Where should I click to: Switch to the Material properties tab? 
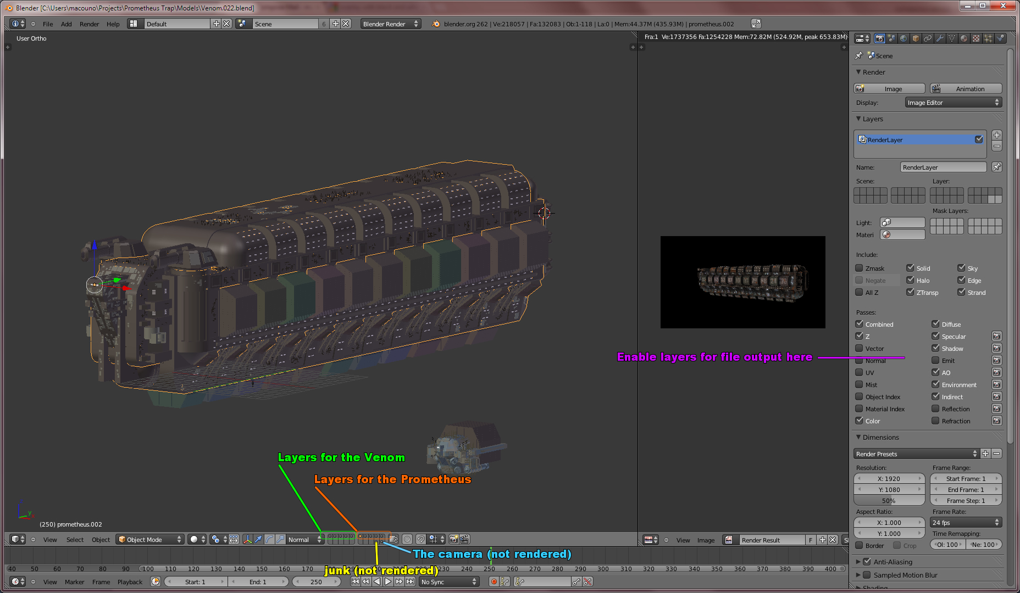tap(964, 38)
